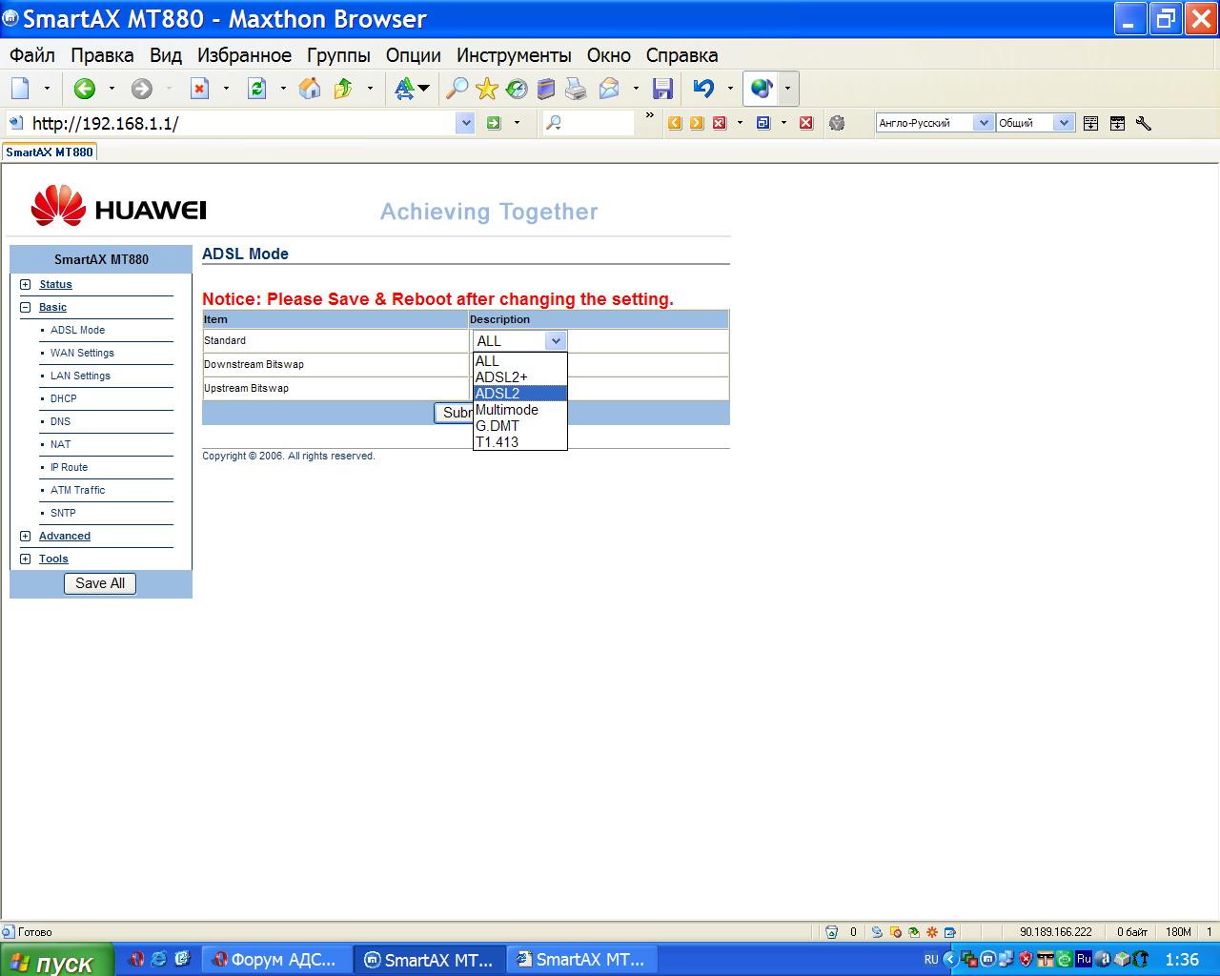This screenshot has height=976, width=1220.
Task: Open the address bar history dropdown
Action: (x=465, y=123)
